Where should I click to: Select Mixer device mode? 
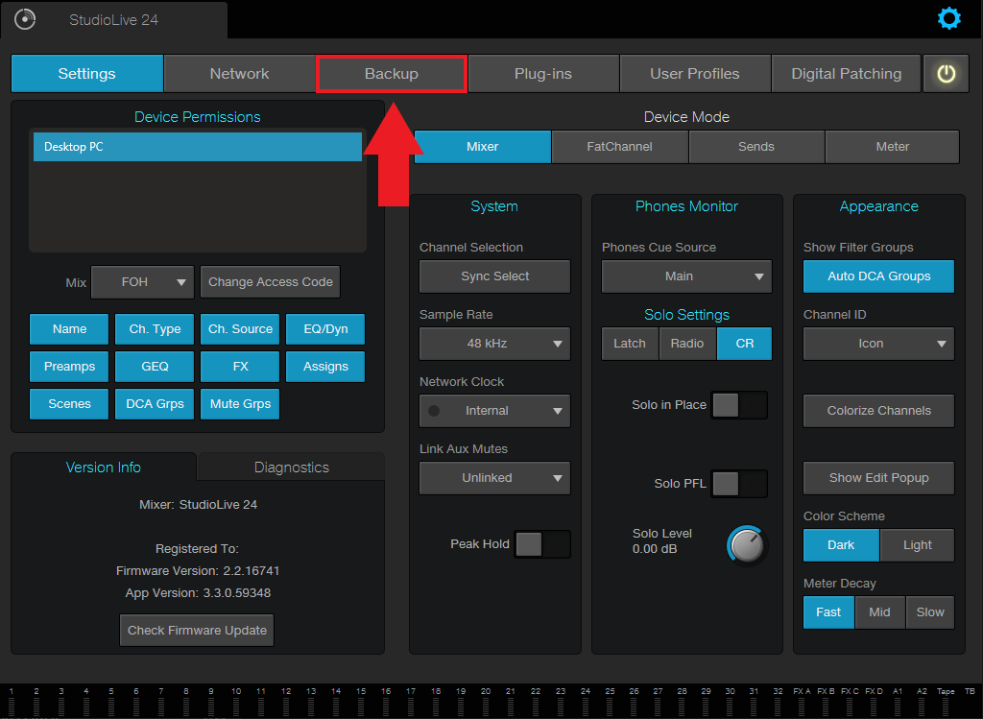(483, 147)
